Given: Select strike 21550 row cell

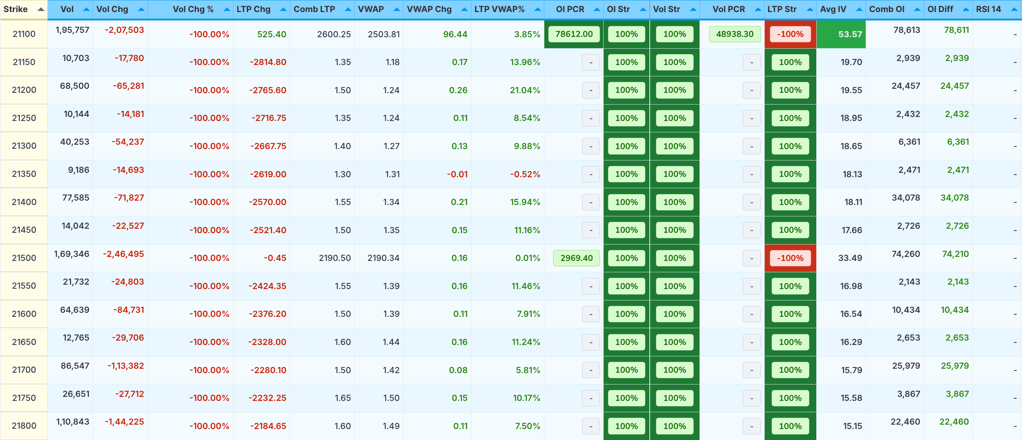Looking at the screenshot, I should pos(24,285).
